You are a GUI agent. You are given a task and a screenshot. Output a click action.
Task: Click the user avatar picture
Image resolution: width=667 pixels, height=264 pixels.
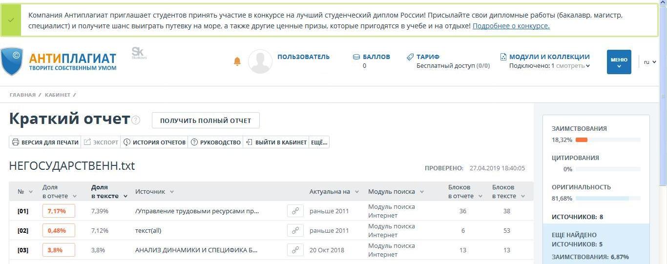(260, 61)
